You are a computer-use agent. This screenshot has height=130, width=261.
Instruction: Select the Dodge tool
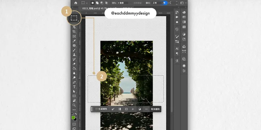tap(74, 78)
